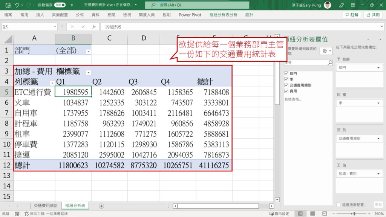Open the 插入 ribbon tab

coord(40,15)
